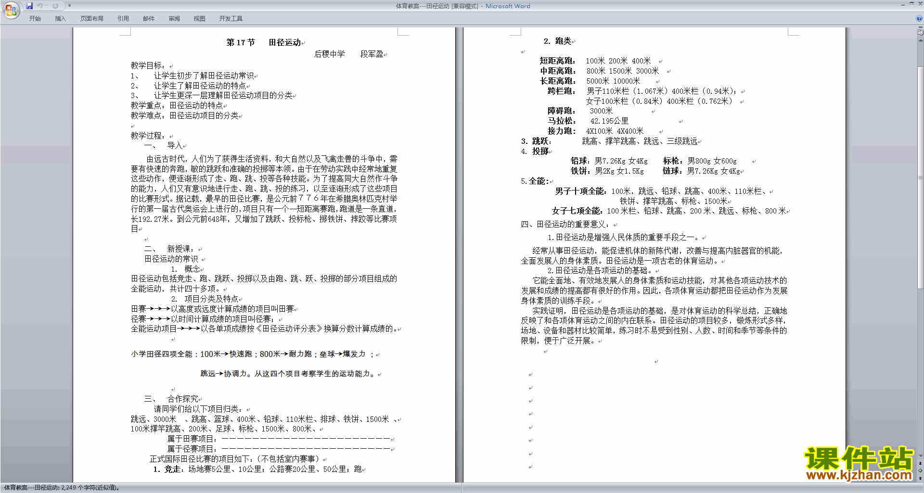Jump to next page using double-down arrows

pyautogui.click(x=920, y=478)
